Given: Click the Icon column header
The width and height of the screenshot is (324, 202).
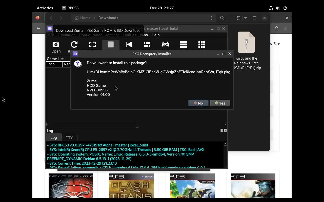Looking at the screenshot, I should point(54,64).
